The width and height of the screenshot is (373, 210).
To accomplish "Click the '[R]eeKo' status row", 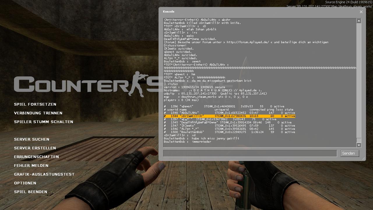I will pyautogui.click(x=229, y=126).
